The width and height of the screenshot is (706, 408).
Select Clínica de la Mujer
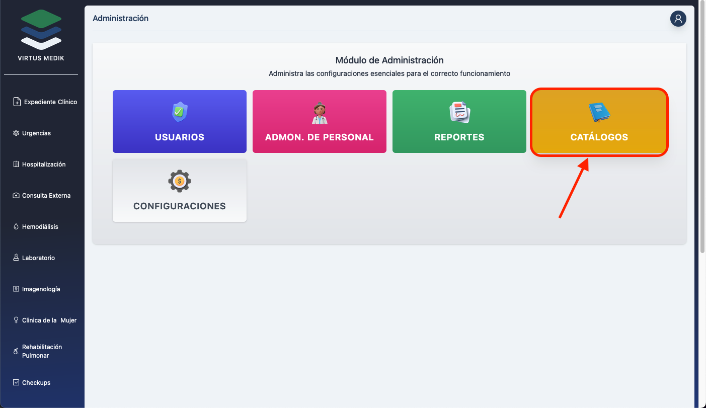(x=49, y=320)
